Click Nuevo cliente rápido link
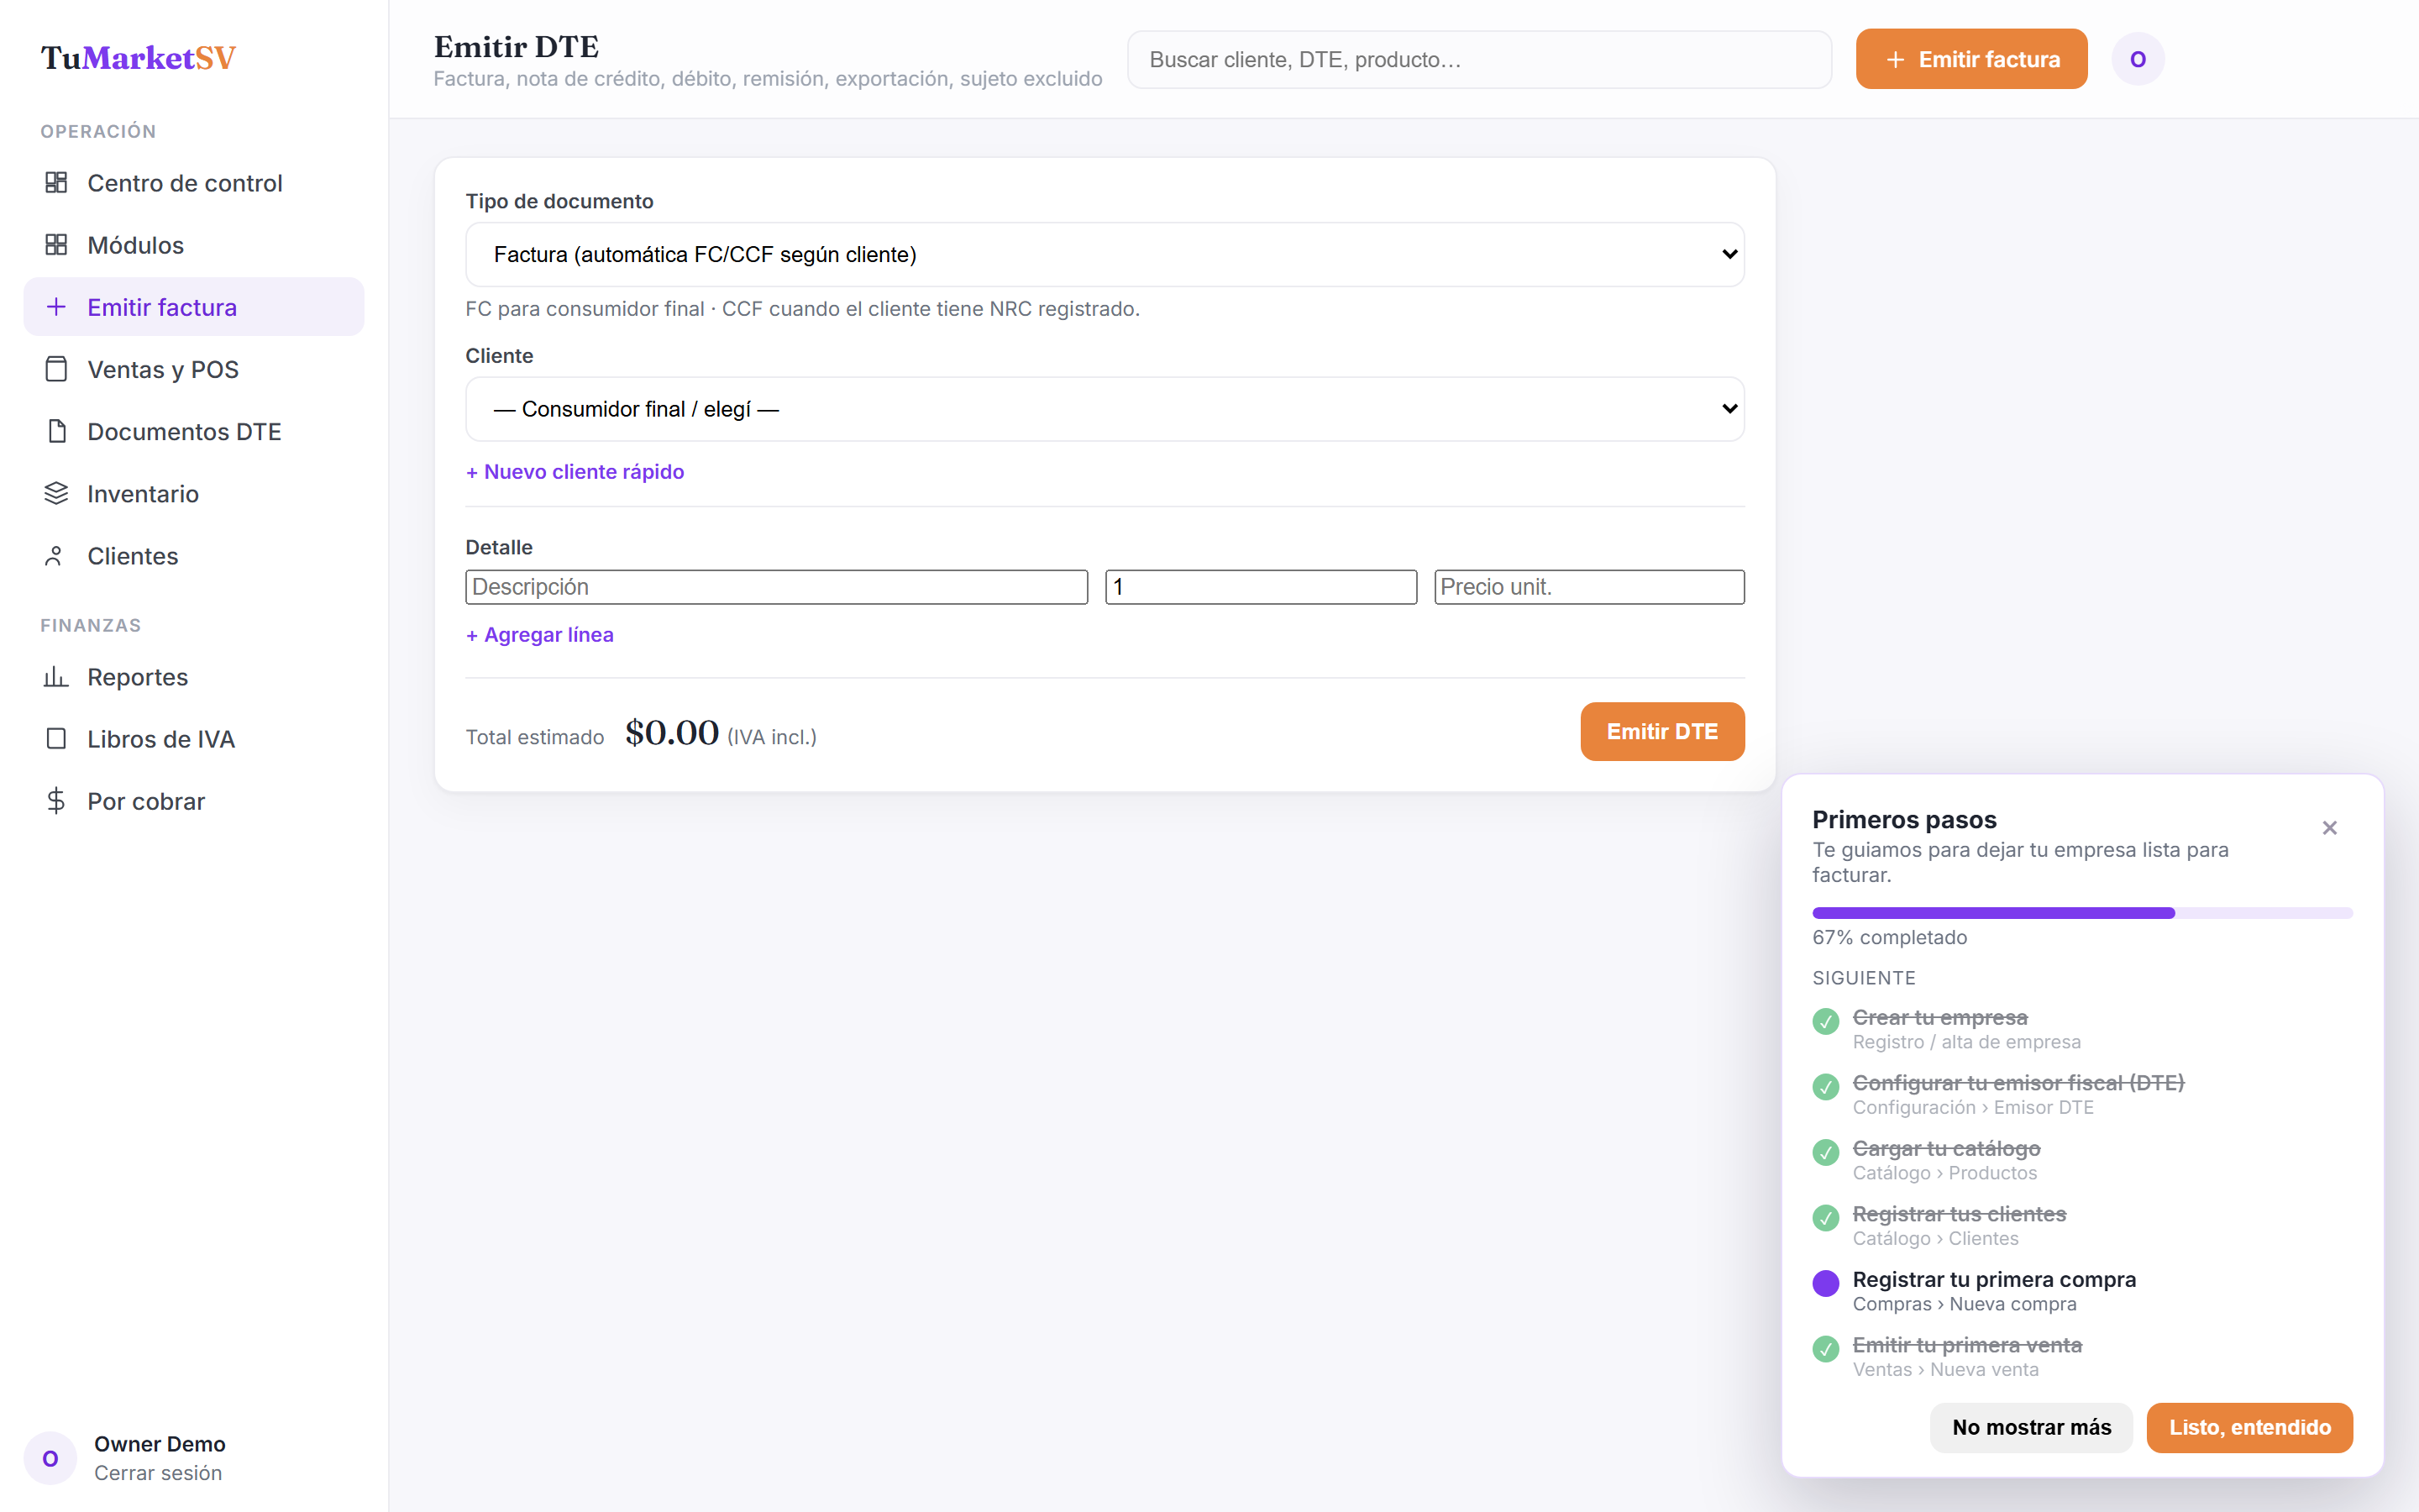 pos(575,471)
